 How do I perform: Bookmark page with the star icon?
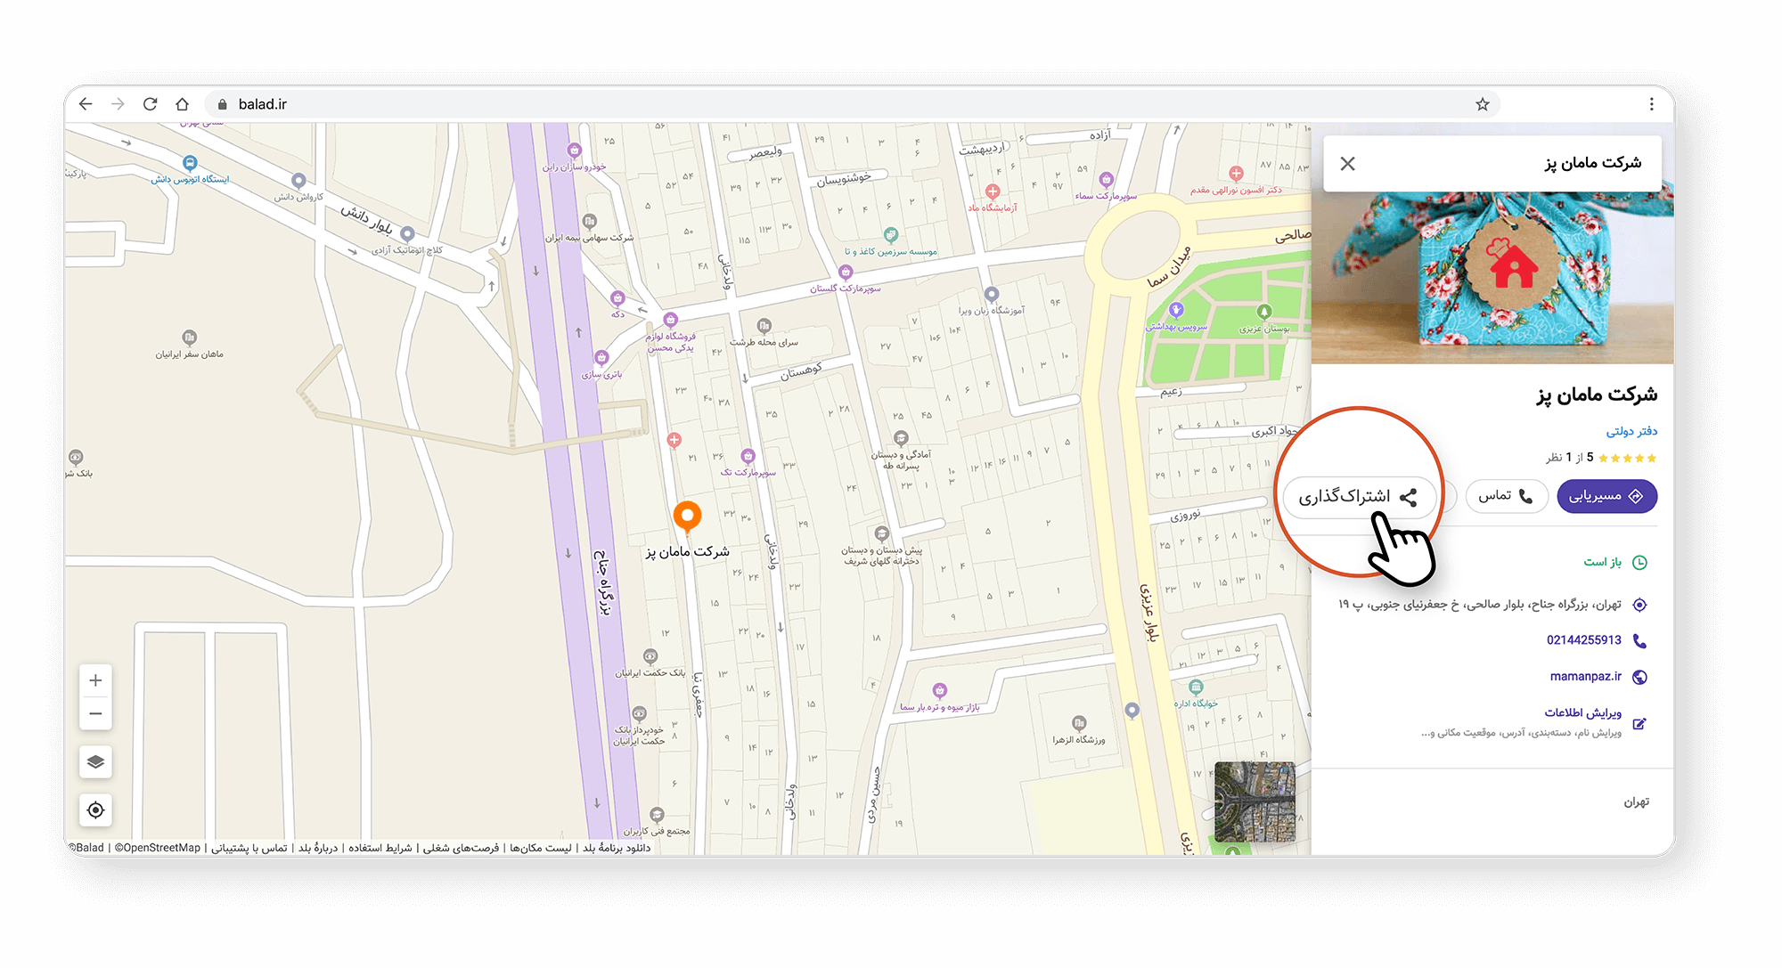pyautogui.click(x=1483, y=104)
